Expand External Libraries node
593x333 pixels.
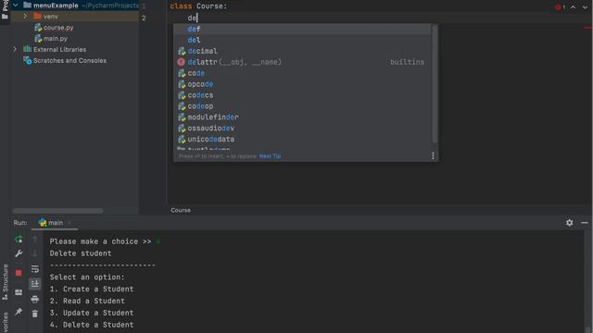15,49
